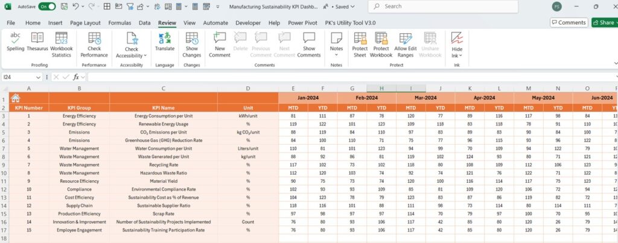Toggle the AutoSave switch
This screenshot has width=618, height=243.
(x=46, y=7)
